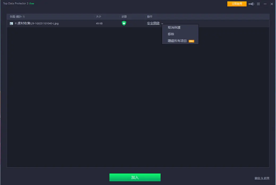
Task: Minimize the Top Data Protector window
Action: 265,4
